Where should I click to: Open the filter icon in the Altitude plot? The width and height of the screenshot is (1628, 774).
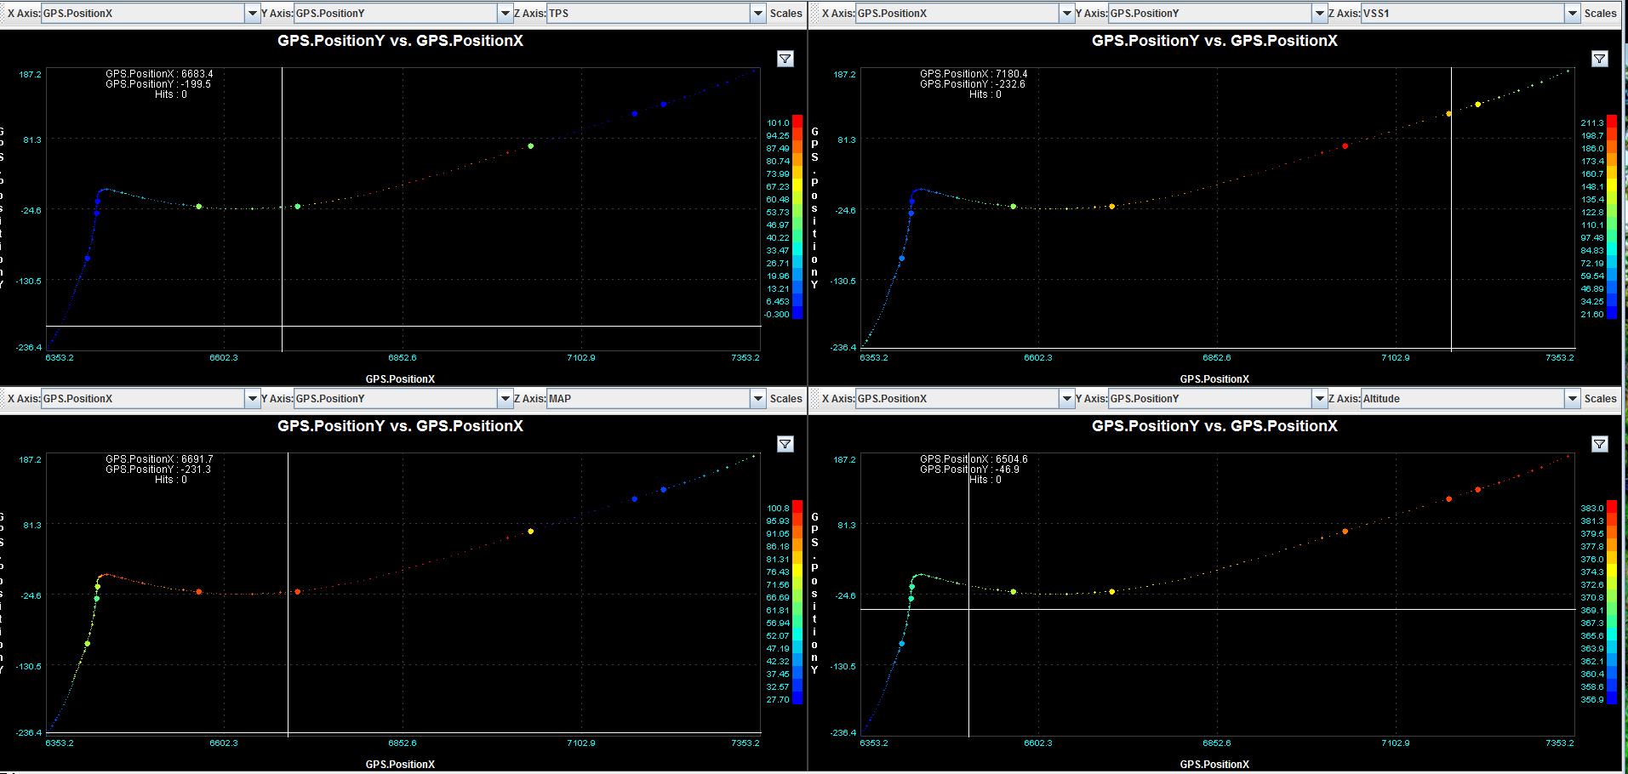tap(1599, 444)
